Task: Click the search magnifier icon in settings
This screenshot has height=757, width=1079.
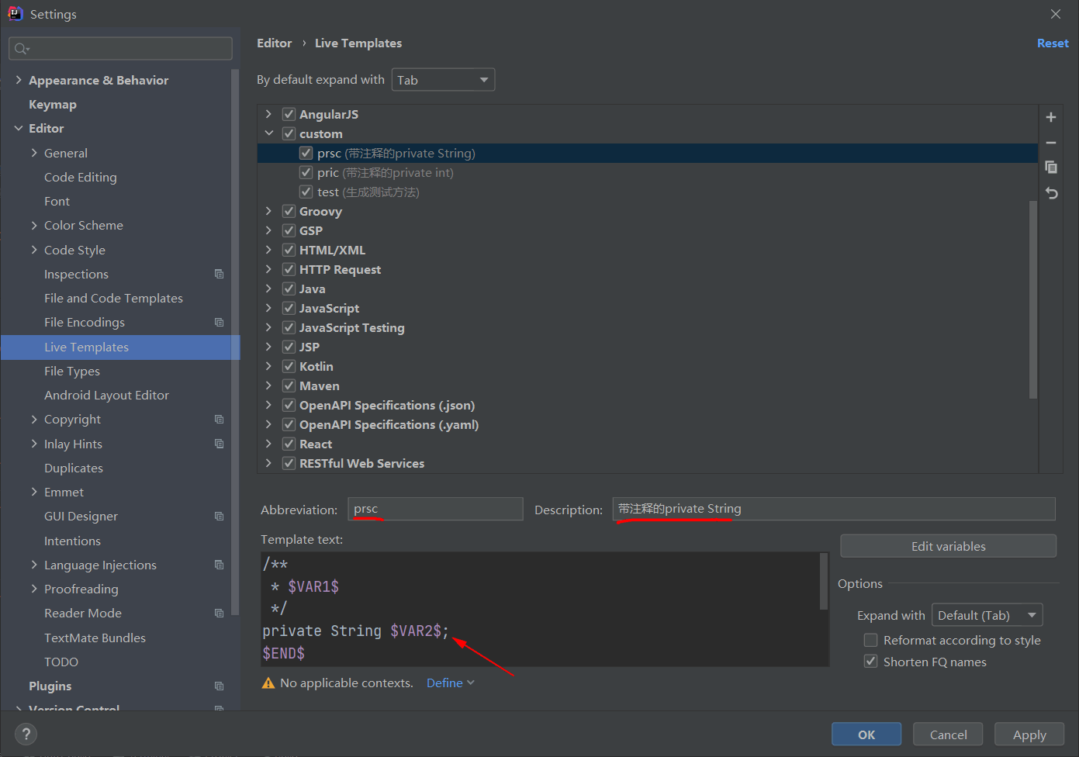Action: (x=22, y=49)
